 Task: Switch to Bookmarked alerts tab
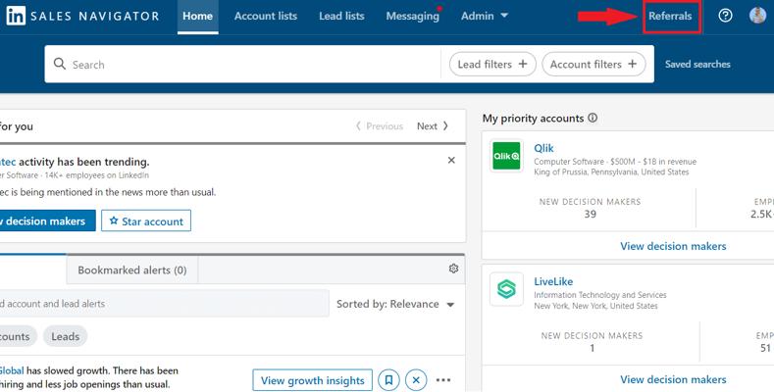[132, 270]
